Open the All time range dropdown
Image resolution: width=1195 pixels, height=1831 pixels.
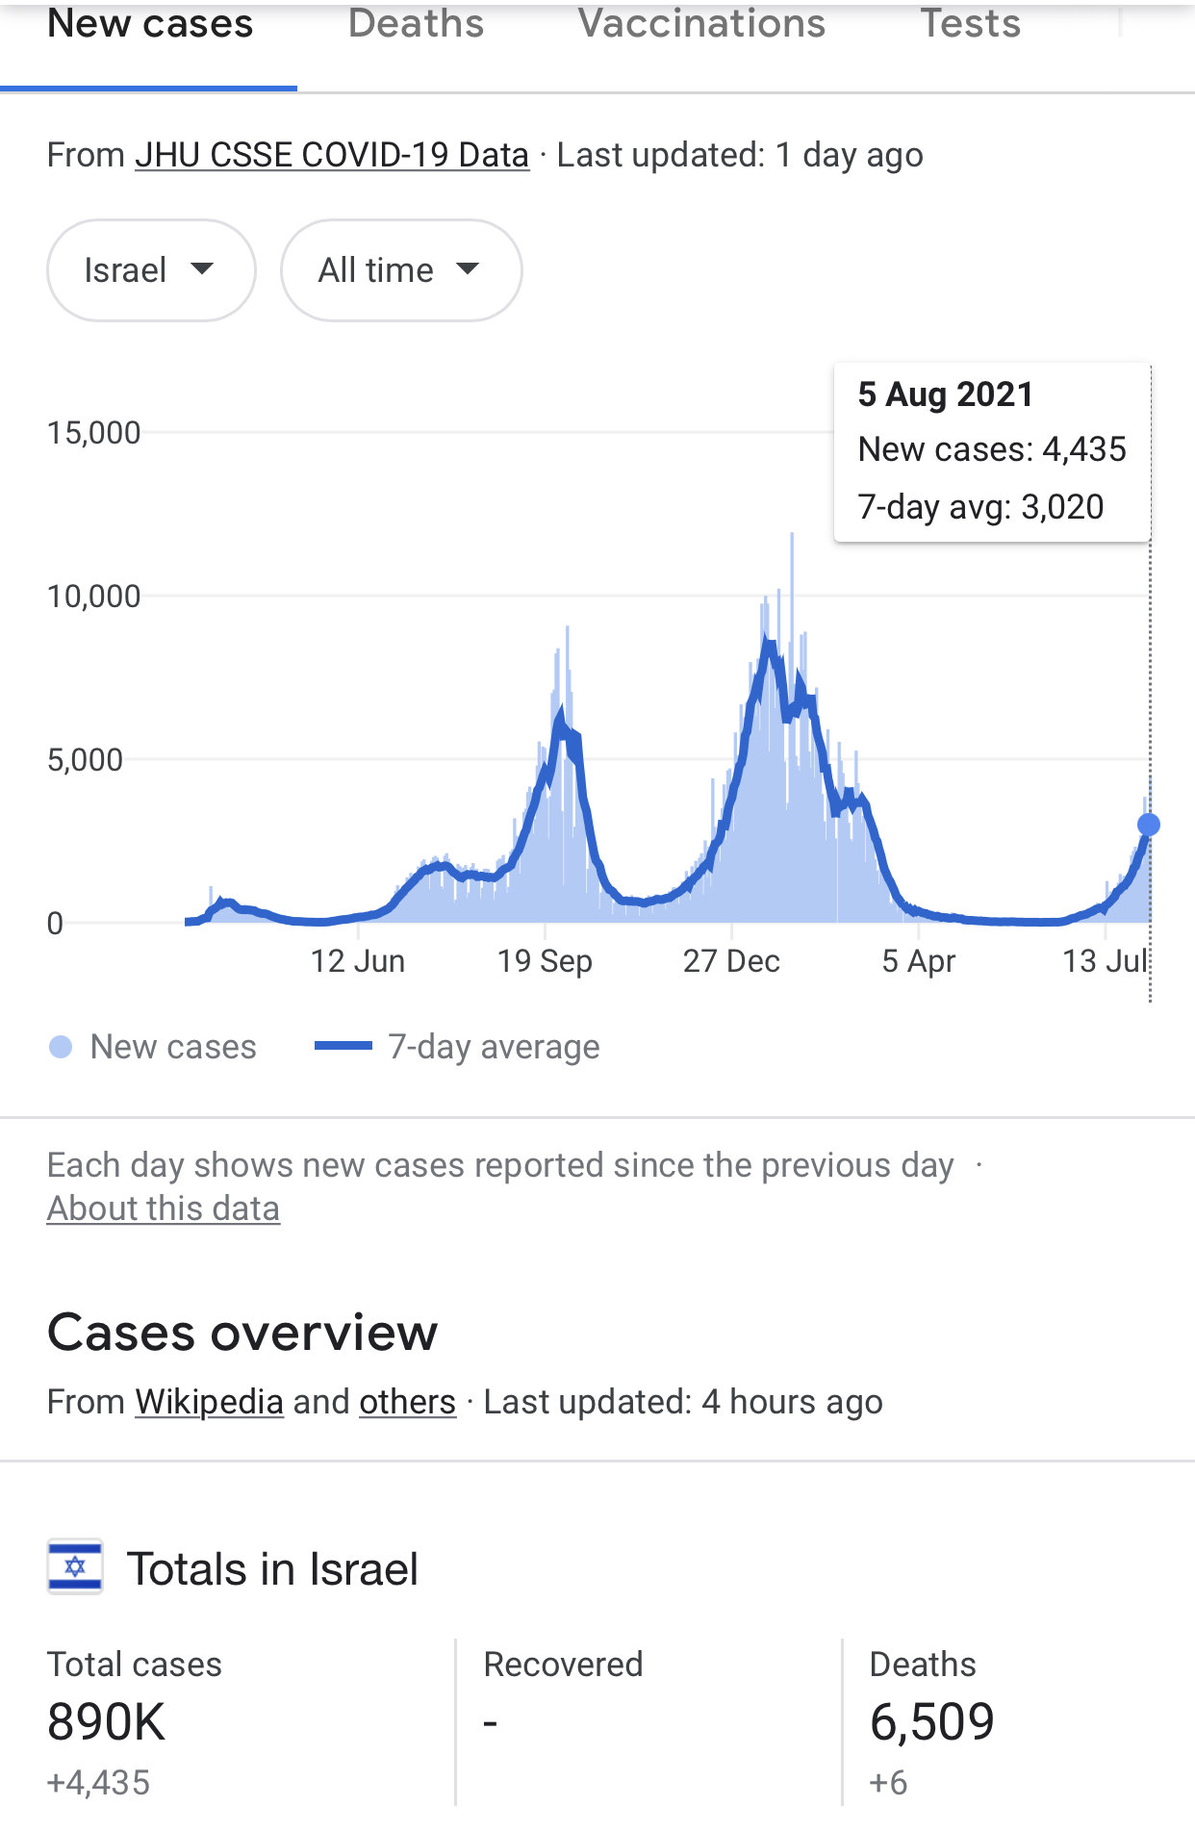[x=400, y=270]
